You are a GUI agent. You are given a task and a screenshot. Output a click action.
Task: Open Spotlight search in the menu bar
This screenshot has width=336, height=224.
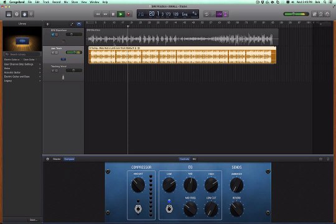[325, 2]
